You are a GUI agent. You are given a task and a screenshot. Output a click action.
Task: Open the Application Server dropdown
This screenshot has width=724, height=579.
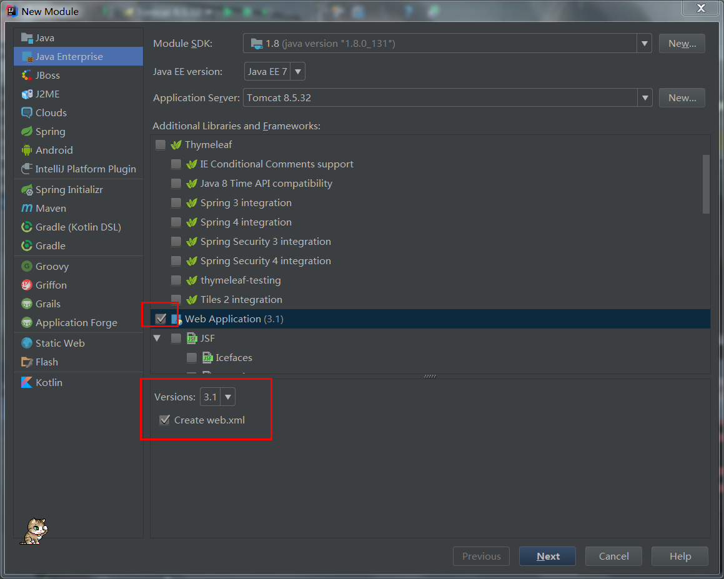point(645,98)
